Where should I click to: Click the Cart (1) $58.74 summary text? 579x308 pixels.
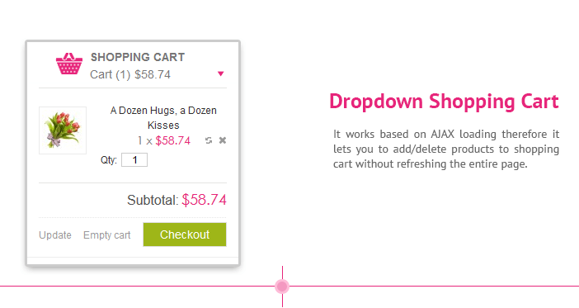pos(130,74)
